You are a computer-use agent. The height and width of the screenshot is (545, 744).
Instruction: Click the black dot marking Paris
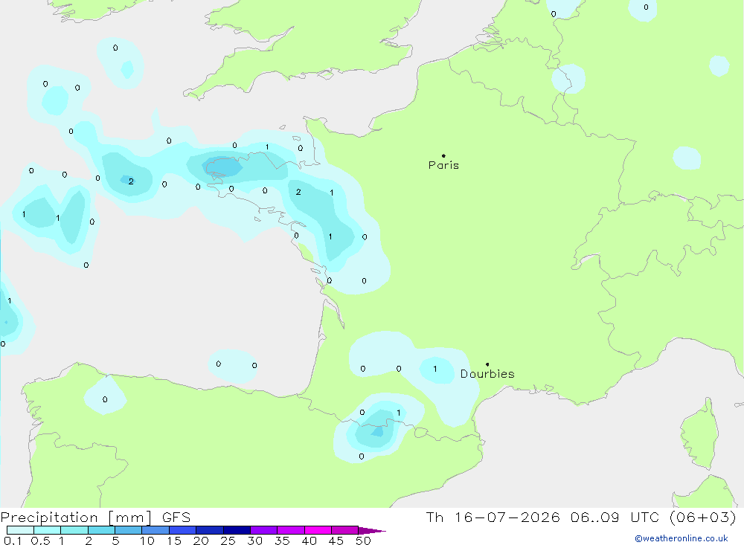tap(443, 155)
